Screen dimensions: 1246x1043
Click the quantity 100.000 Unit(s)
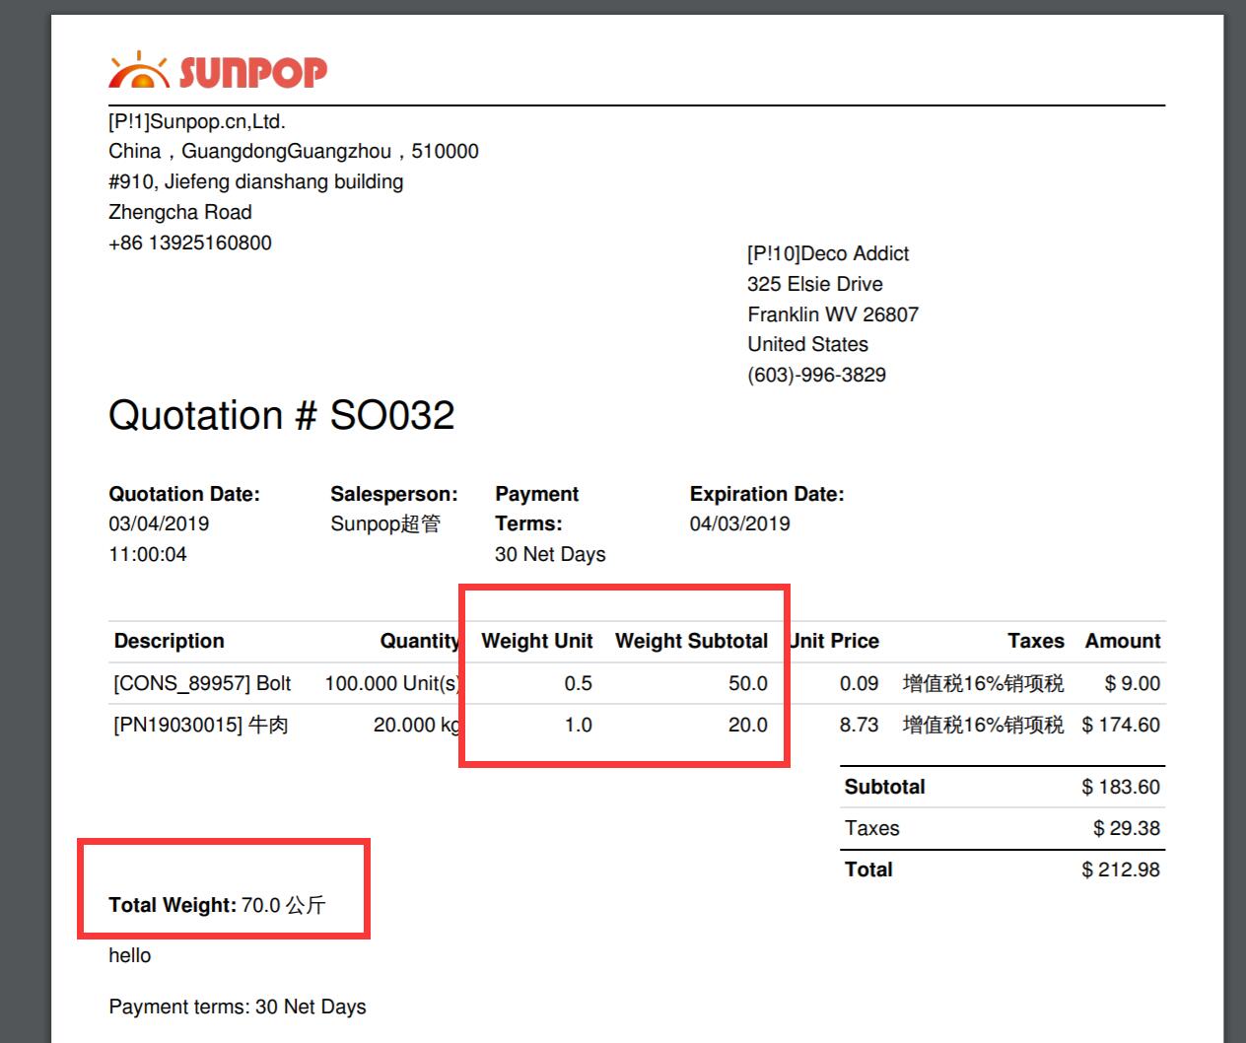click(392, 683)
